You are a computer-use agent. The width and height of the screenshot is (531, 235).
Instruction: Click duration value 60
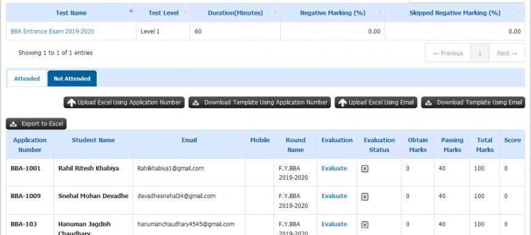click(198, 31)
